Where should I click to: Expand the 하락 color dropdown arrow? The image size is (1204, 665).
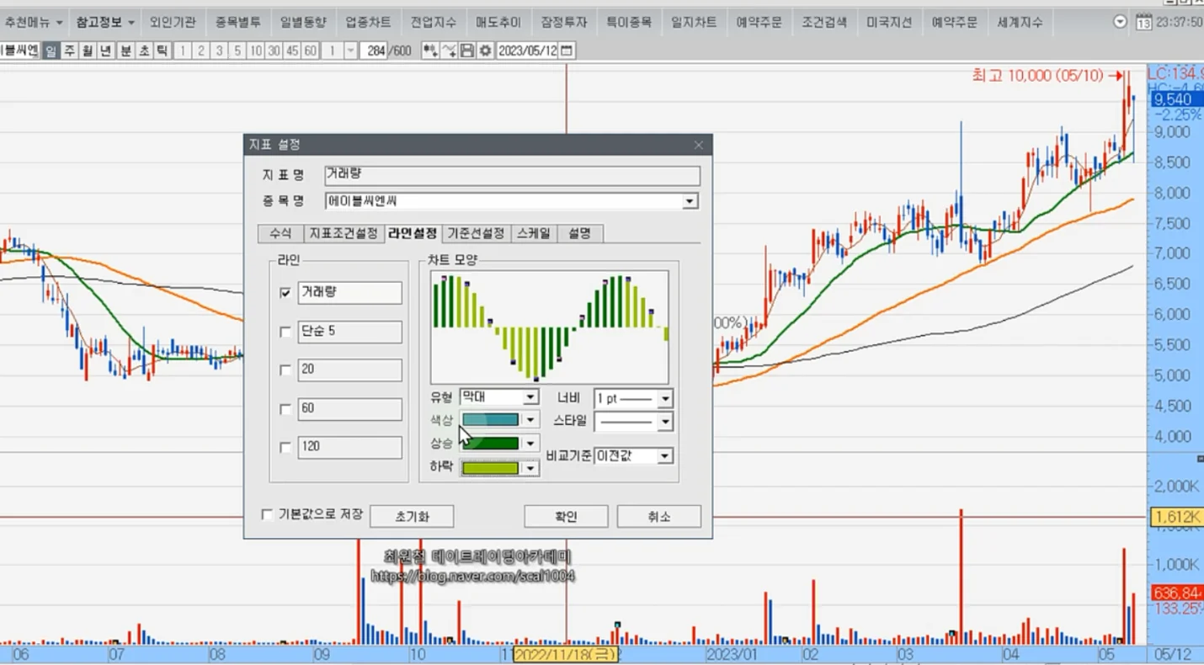click(x=530, y=468)
